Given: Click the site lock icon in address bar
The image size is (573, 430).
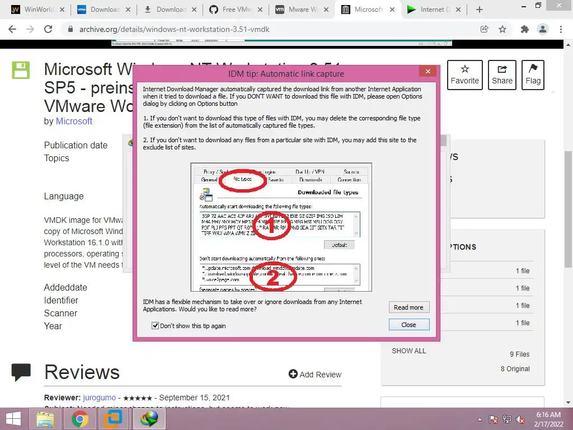Looking at the screenshot, I should coord(71,29).
